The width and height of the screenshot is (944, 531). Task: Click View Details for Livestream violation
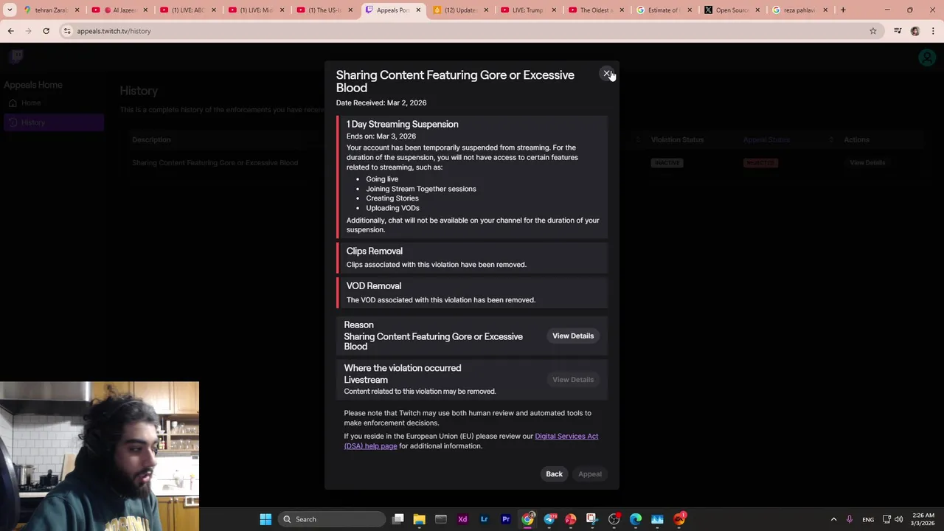(573, 379)
